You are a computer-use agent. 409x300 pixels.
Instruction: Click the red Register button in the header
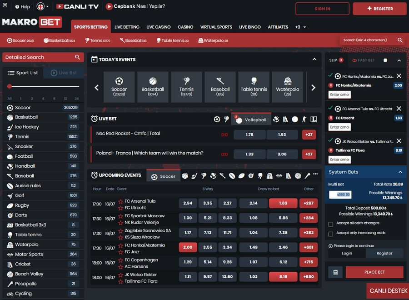[379, 9]
